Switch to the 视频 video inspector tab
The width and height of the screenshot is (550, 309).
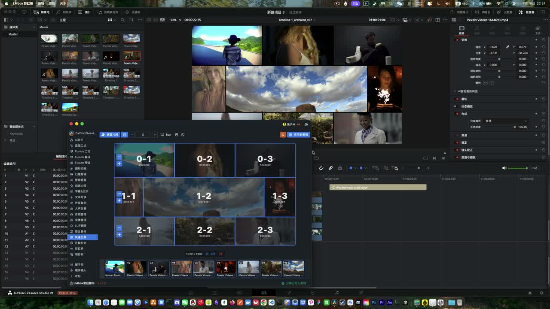(x=461, y=30)
